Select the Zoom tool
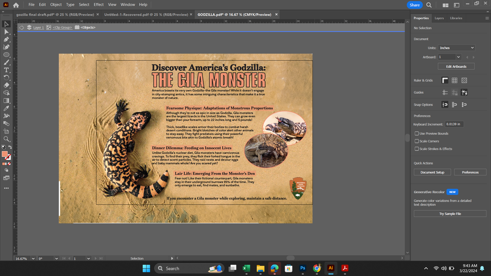 6,139
